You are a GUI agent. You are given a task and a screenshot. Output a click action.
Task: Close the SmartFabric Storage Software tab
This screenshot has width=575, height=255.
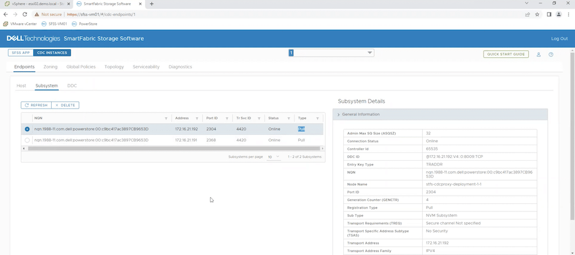point(140,3)
